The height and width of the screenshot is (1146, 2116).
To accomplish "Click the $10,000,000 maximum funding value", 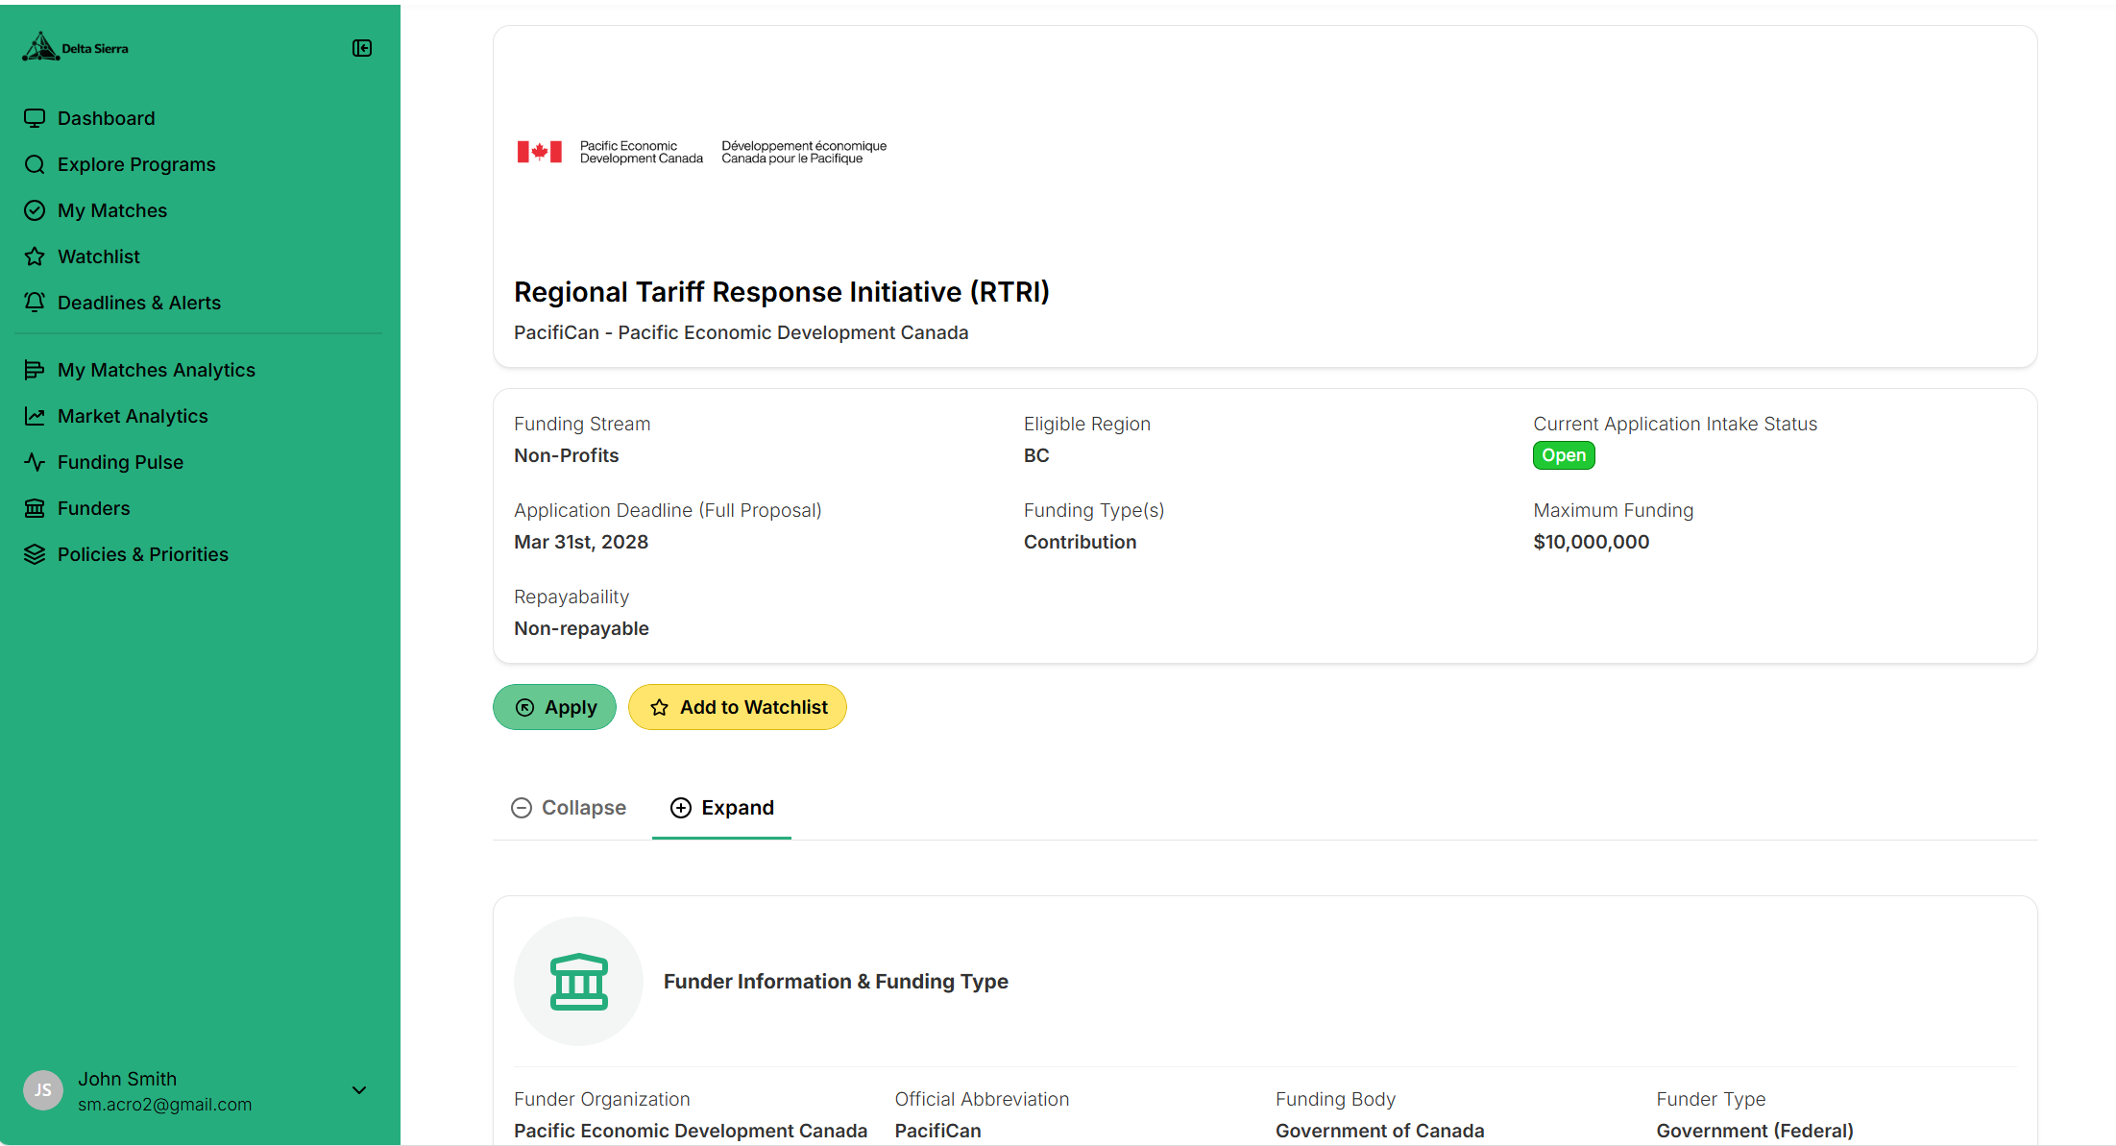I will coord(1591,542).
